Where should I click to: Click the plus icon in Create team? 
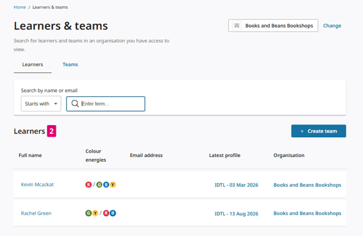302,131
